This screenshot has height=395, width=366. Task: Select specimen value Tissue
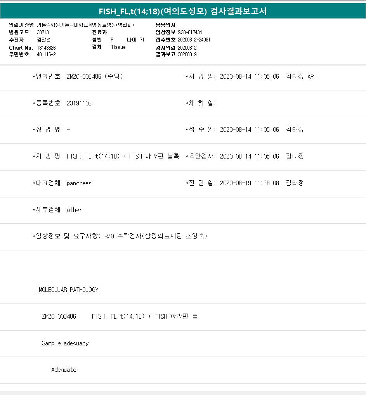(x=118, y=47)
